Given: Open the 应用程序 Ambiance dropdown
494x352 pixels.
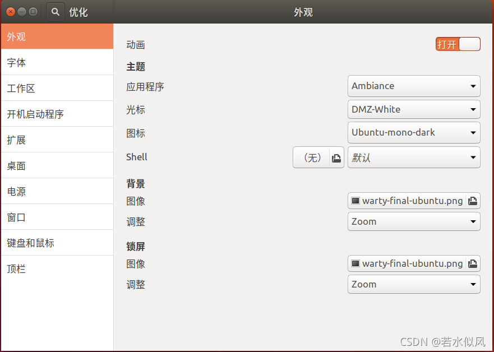Looking at the screenshot, I should [414, 86].
